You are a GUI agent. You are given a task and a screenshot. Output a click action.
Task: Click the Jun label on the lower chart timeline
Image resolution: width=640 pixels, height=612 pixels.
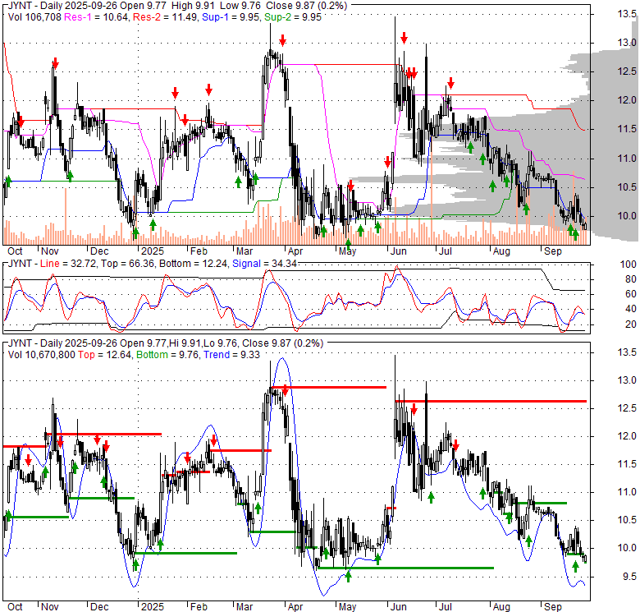(399, 607)
